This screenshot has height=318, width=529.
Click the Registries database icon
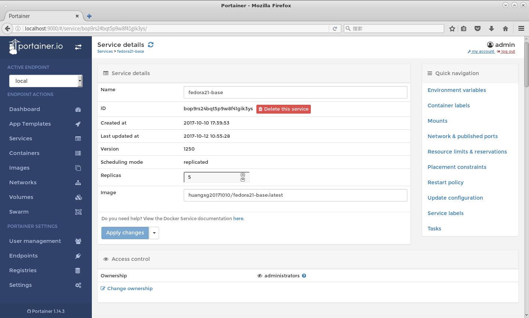point(78,270)
